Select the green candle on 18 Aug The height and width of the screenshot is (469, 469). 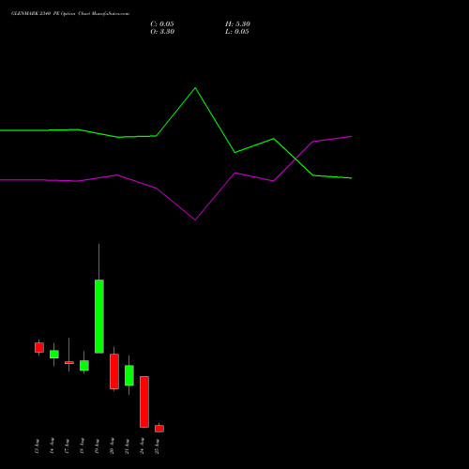pos(84,366)
